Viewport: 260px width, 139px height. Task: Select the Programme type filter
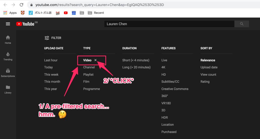pos(91,89)
